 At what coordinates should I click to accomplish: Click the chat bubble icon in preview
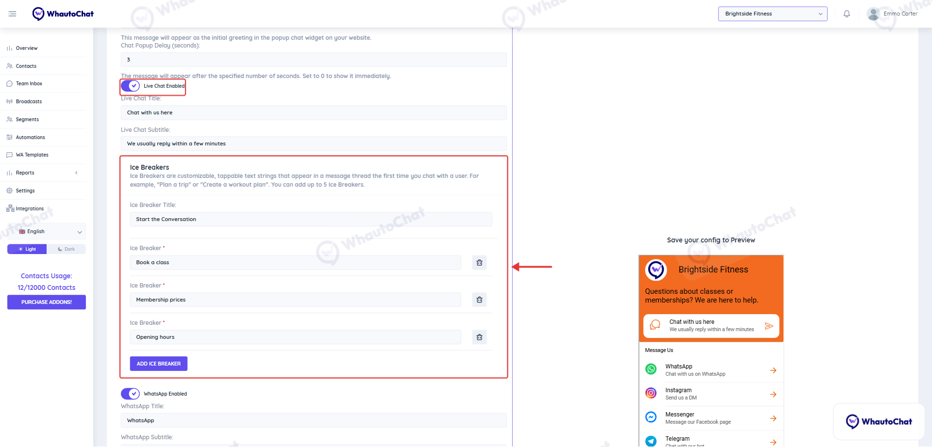655,325
